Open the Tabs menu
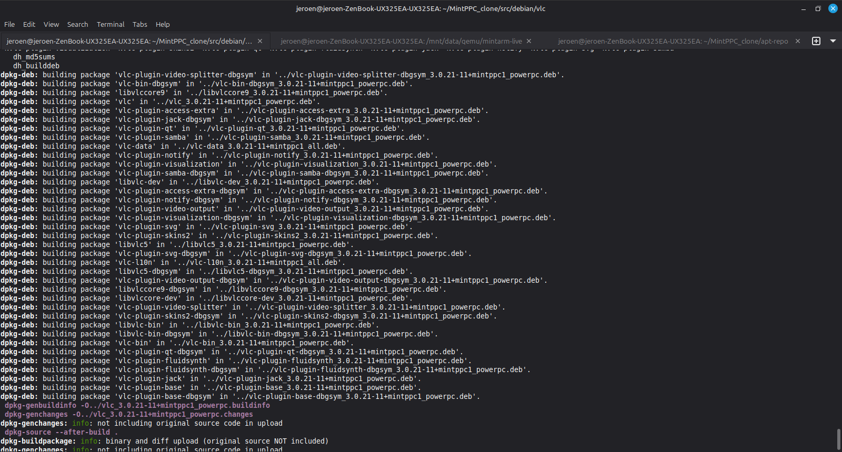 point(139,24)
